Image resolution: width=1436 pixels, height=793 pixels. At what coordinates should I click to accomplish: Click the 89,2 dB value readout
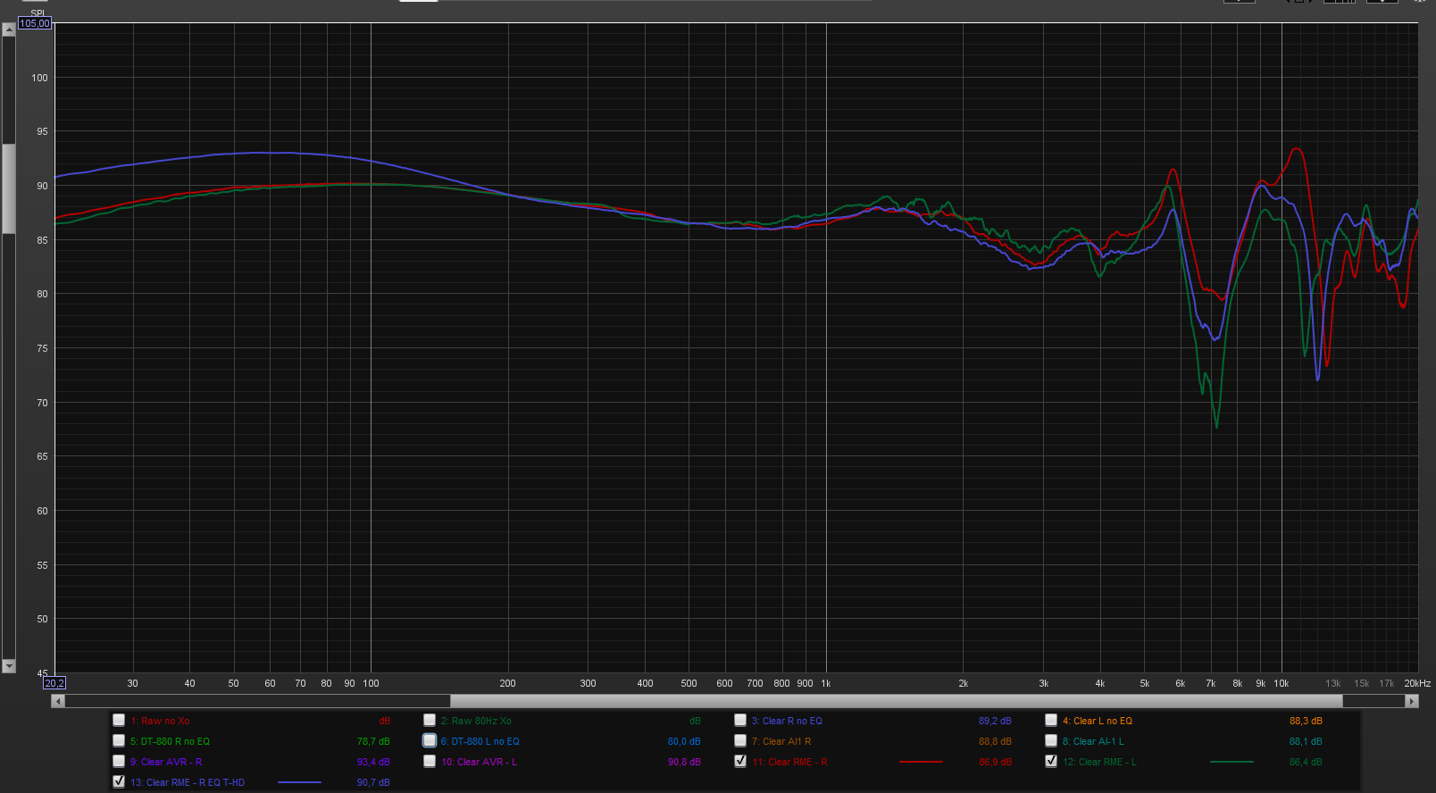[x=995, y=721]
